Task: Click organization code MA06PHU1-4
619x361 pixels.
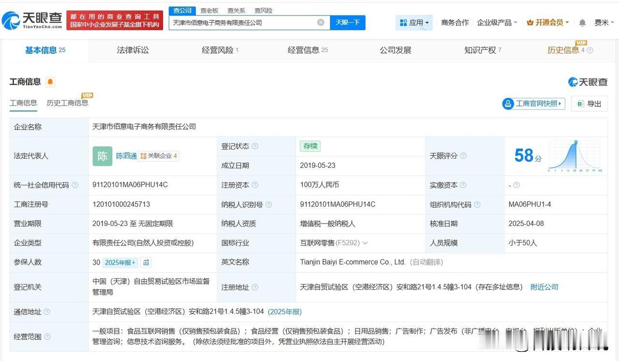Action: pyautogui.click(x=530, y=204)
